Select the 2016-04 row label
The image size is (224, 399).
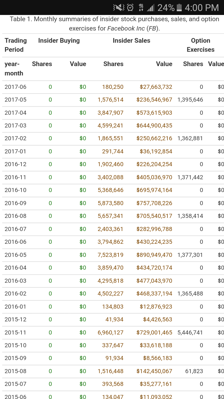click(16, 268)
